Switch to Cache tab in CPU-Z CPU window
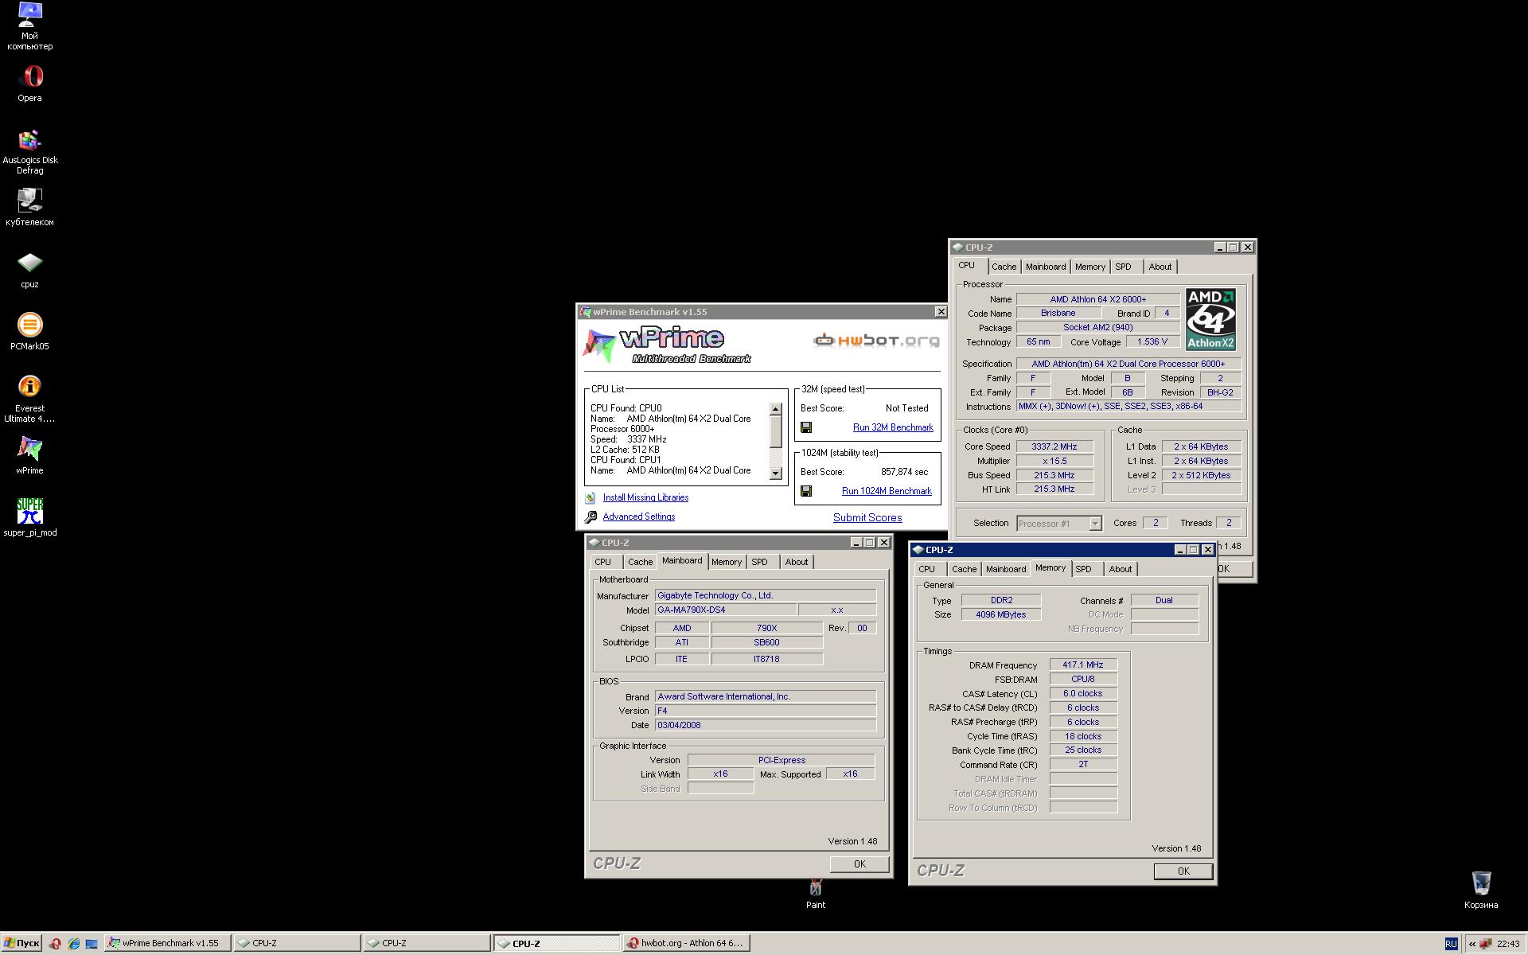The image size is (1528, 955). [1004, 267]
